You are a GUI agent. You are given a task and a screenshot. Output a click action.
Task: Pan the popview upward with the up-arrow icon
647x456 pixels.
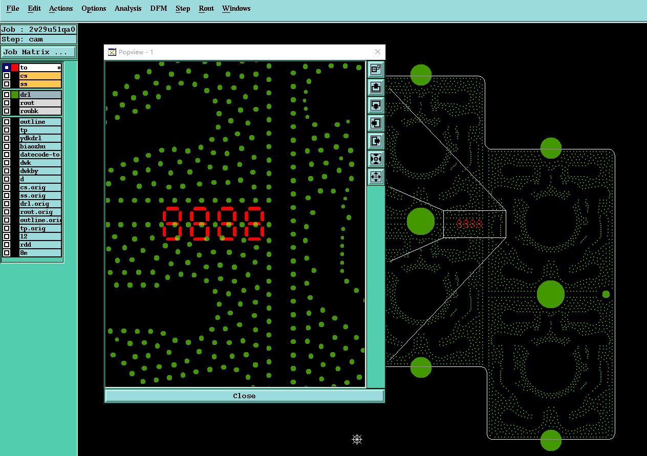376,87
